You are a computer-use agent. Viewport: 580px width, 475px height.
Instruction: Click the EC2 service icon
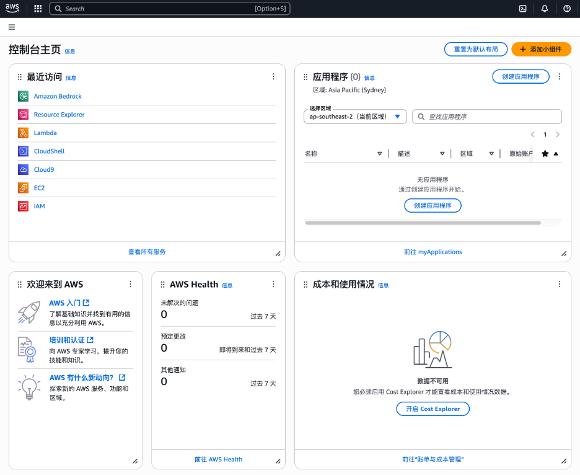[24, 188]
